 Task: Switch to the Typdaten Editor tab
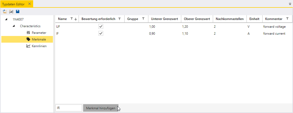(14, 4)
